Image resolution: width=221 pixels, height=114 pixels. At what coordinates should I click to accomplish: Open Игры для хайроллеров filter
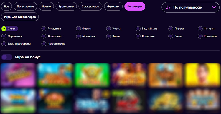[20, 17]
